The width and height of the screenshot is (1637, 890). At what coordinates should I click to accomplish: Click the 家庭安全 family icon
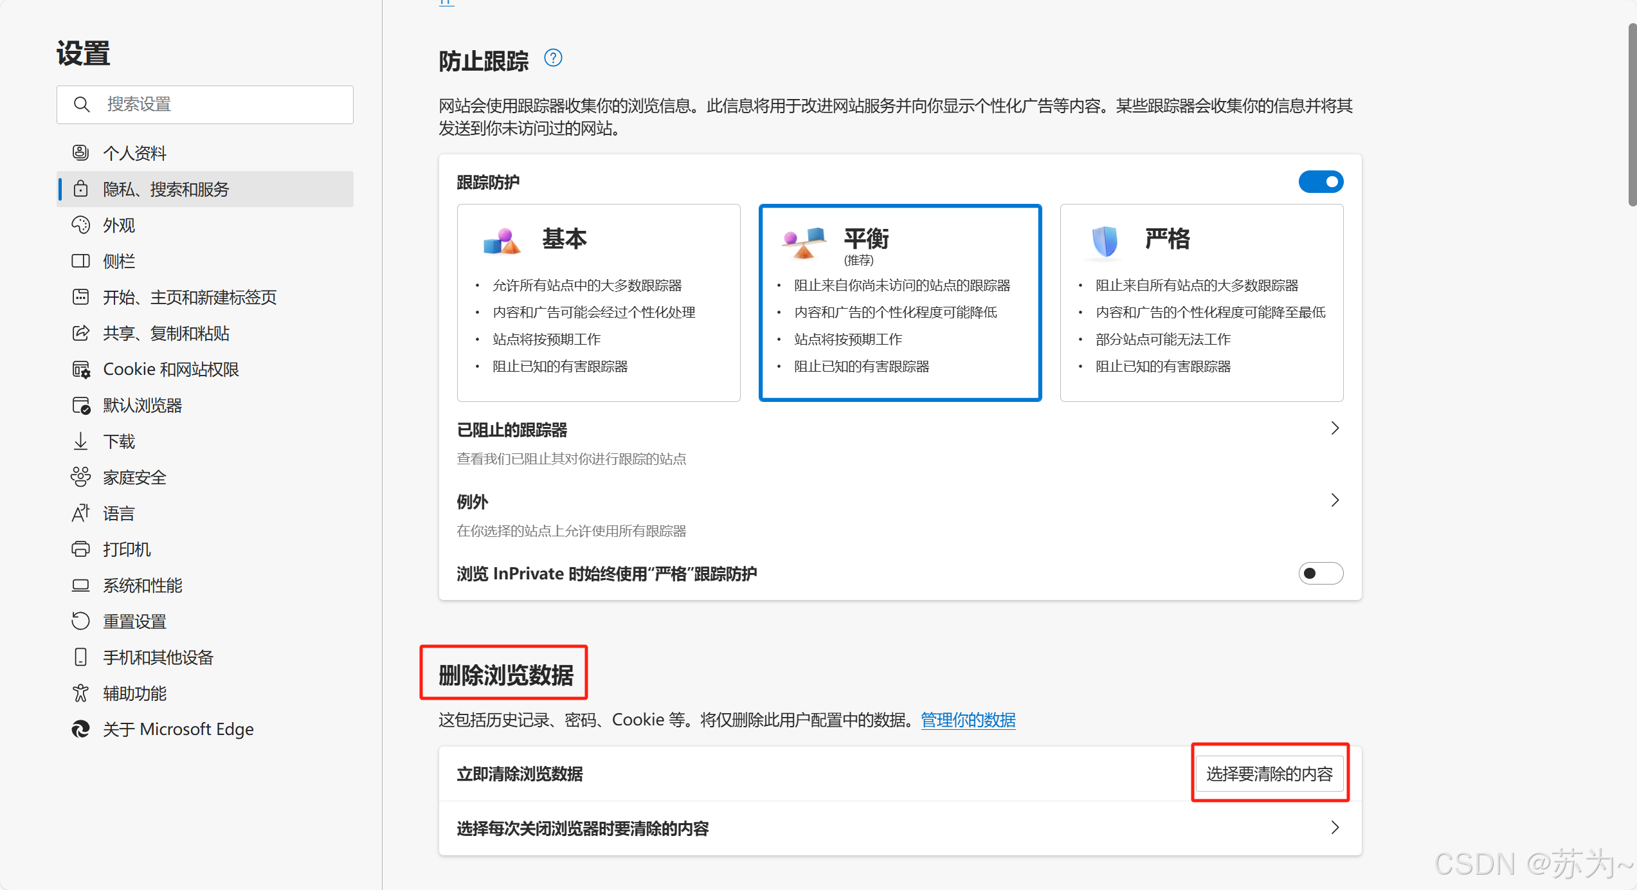click(80, 477)
